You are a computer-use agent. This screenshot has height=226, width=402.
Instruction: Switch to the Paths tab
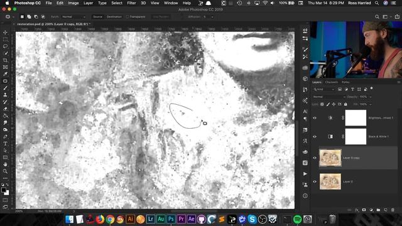pyautogui.click(x=345, y=82)
